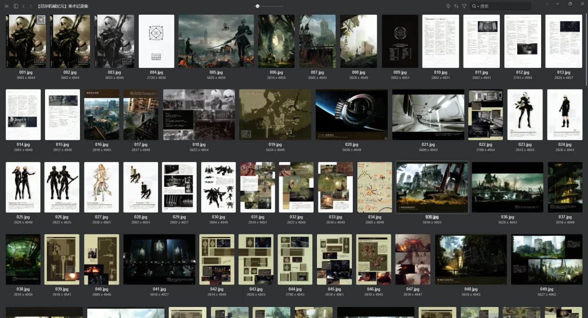Click the 024.jpg file name

[565, 145]
